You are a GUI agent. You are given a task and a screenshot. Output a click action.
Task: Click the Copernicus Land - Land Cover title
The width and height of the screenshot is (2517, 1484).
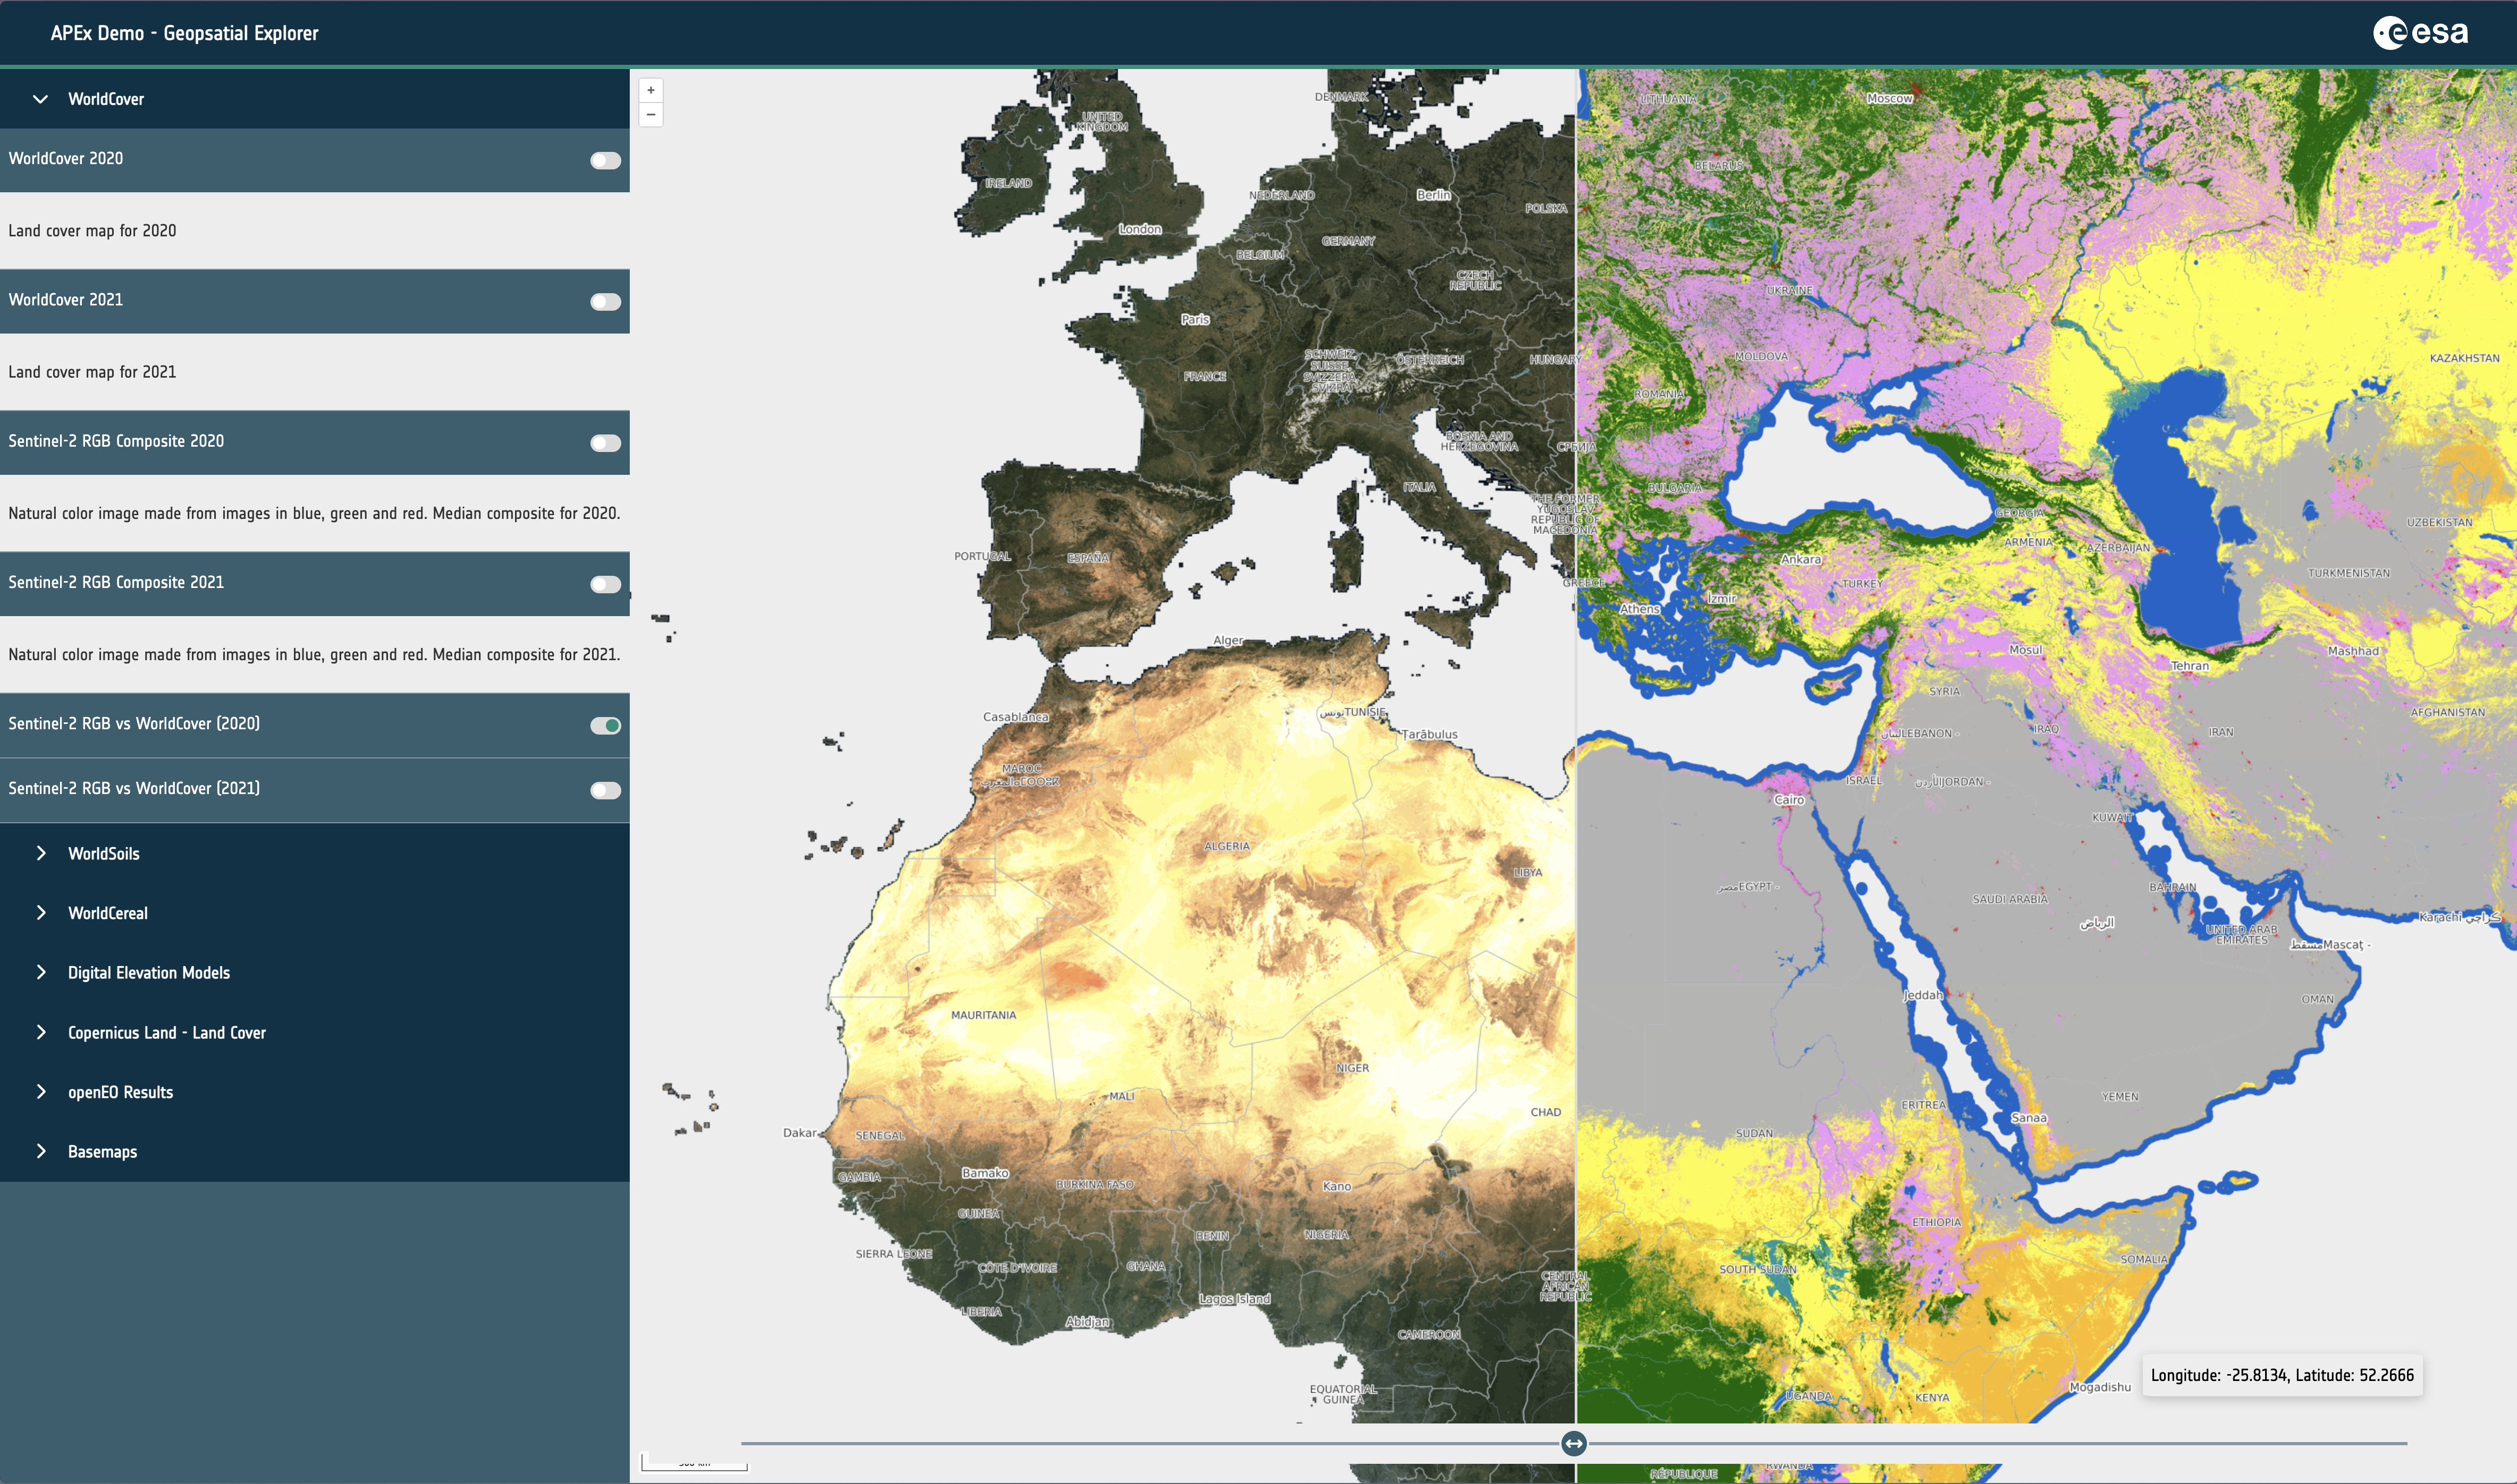(167, 1033)
